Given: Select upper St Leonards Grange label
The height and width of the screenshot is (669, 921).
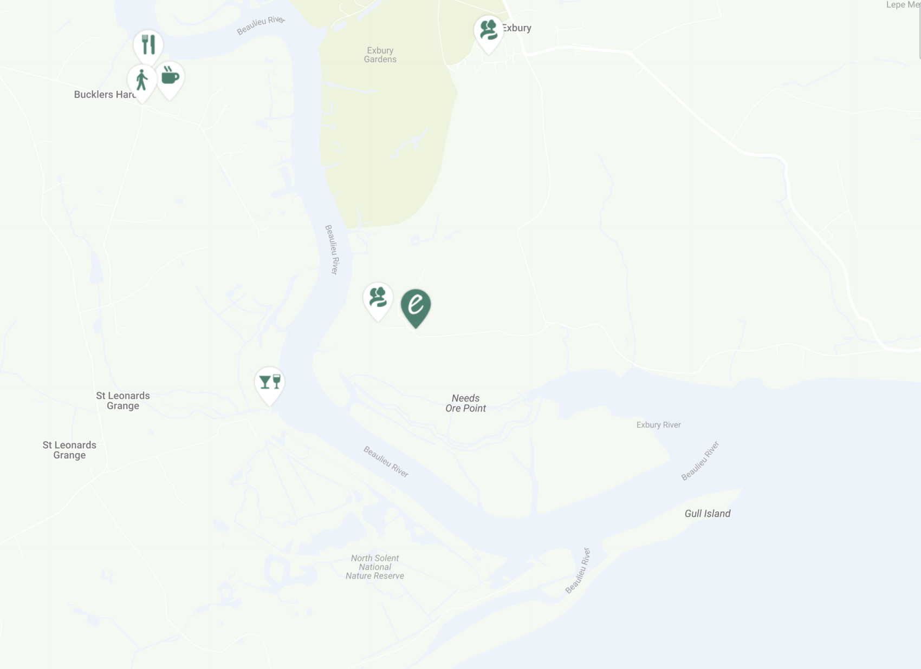Looking at the screenshot, I should coord(123,401).
